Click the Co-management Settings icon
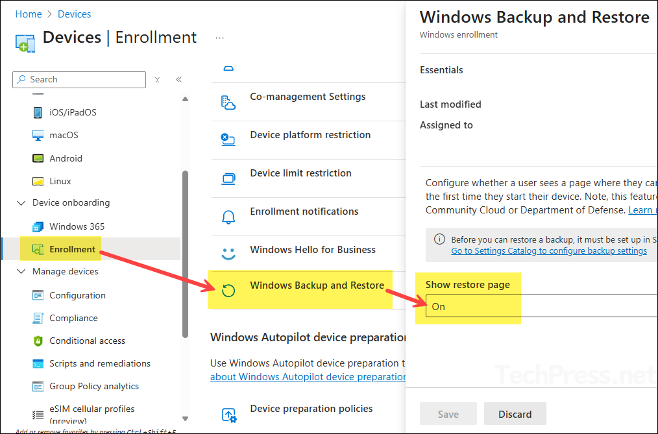Screen dimensions: 658x434 [228, 102]
